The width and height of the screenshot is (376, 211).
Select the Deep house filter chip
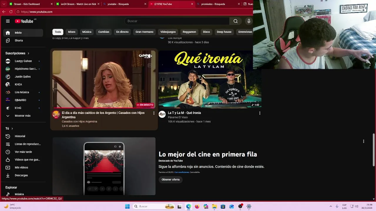click(x=224, y=32)
